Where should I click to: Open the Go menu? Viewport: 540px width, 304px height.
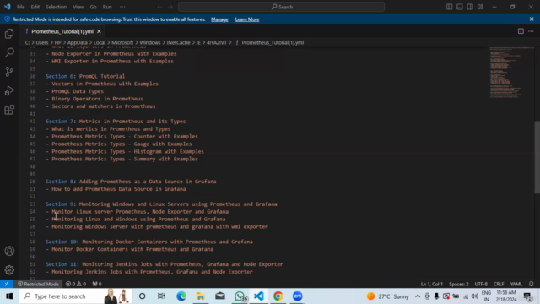pos(93,7)
